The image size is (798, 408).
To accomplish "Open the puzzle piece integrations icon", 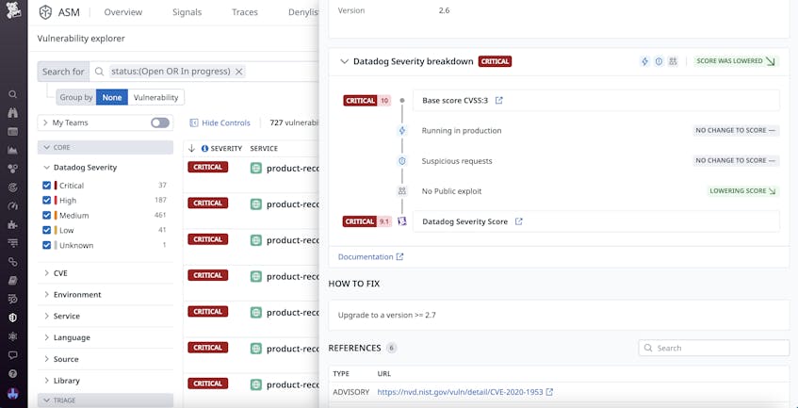I will (x=13, y=224).
